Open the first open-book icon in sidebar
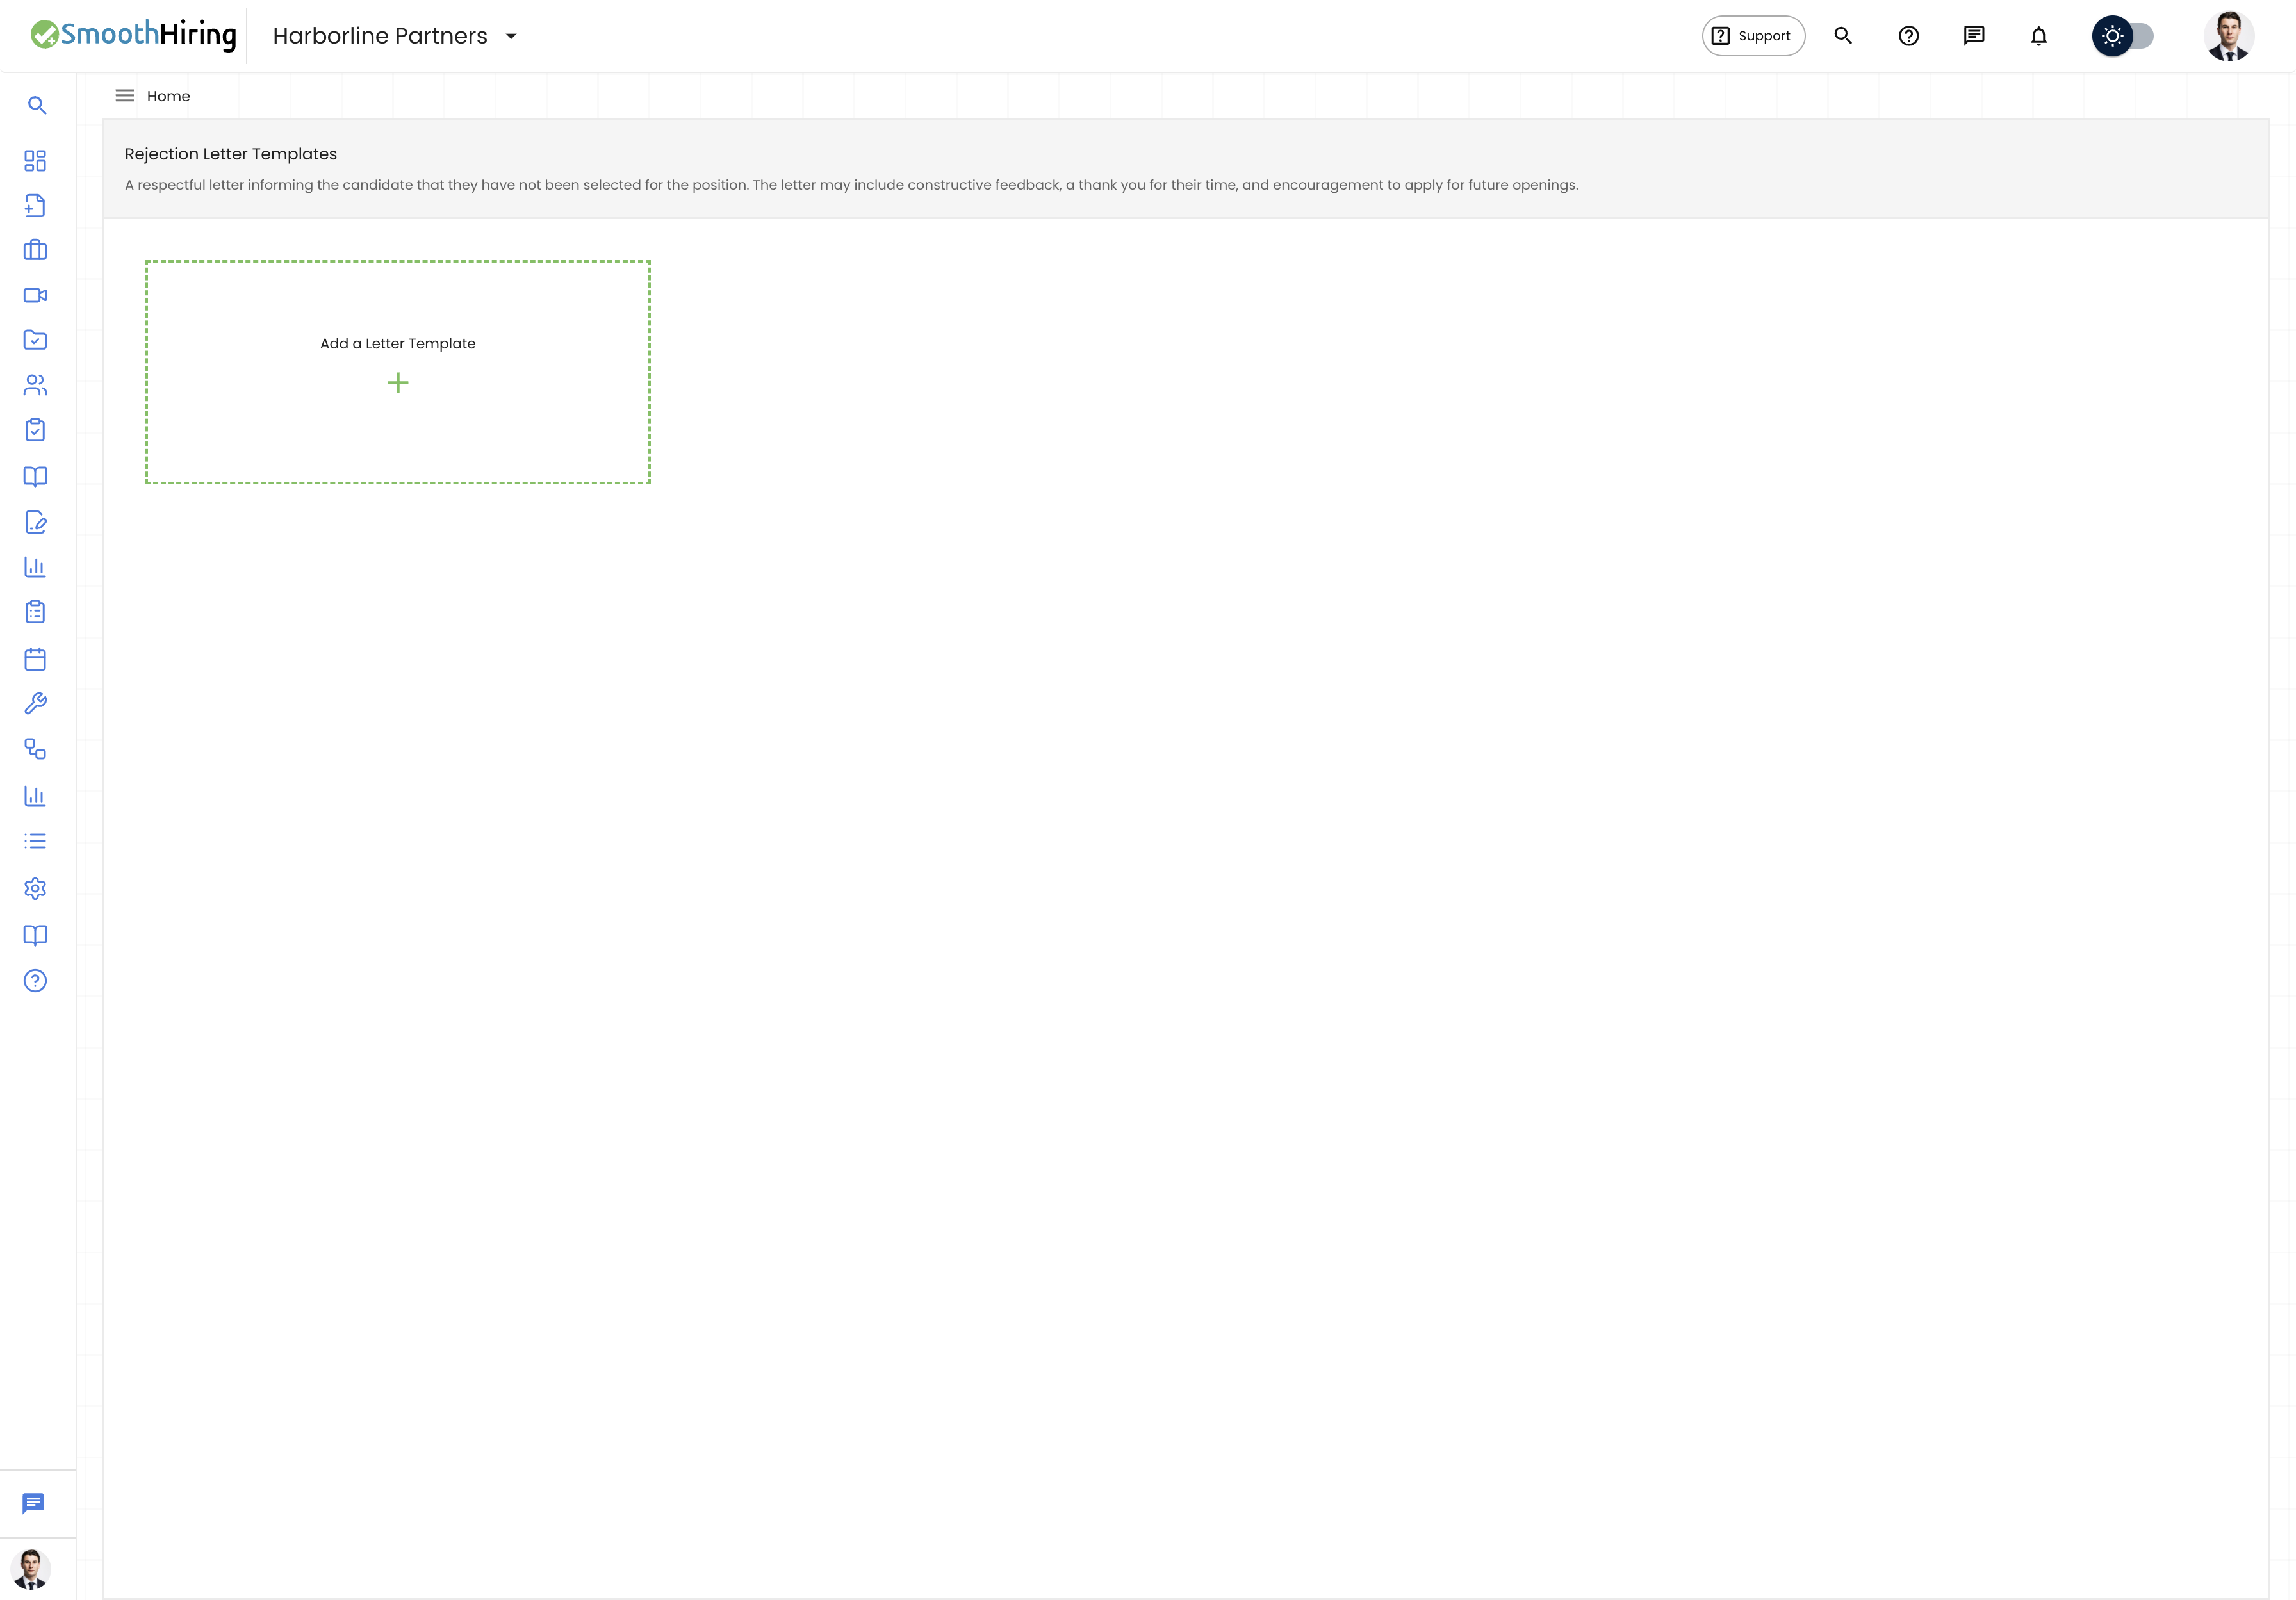2296x1600 pixels. click(35, 476)
